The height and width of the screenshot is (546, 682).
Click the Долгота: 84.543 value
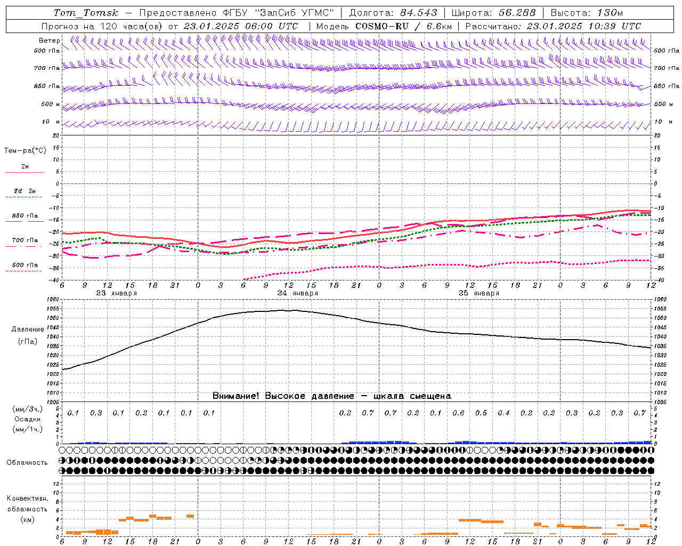[x=393, y=13]
